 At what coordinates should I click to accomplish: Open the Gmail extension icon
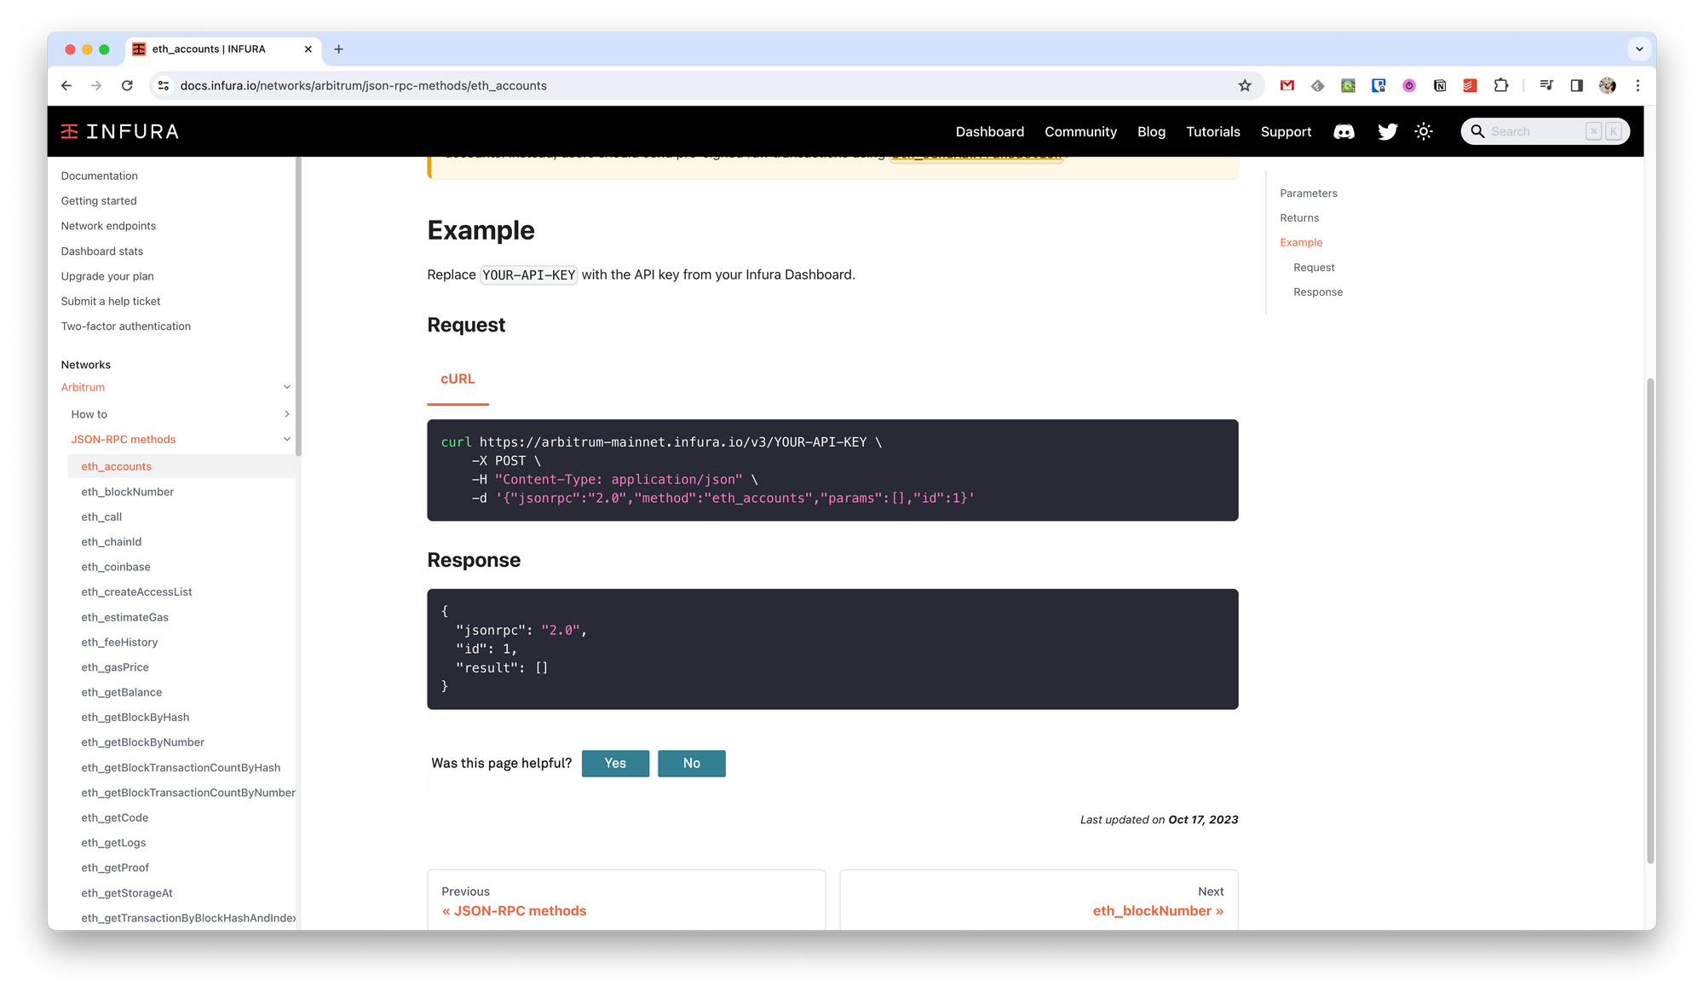coord(1287,85)
